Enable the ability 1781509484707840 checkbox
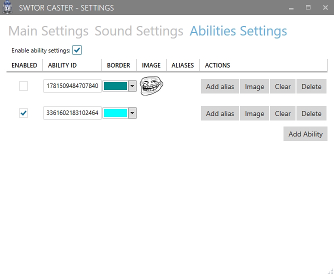This screenshot has width=334, height=275. click(23, 86)
